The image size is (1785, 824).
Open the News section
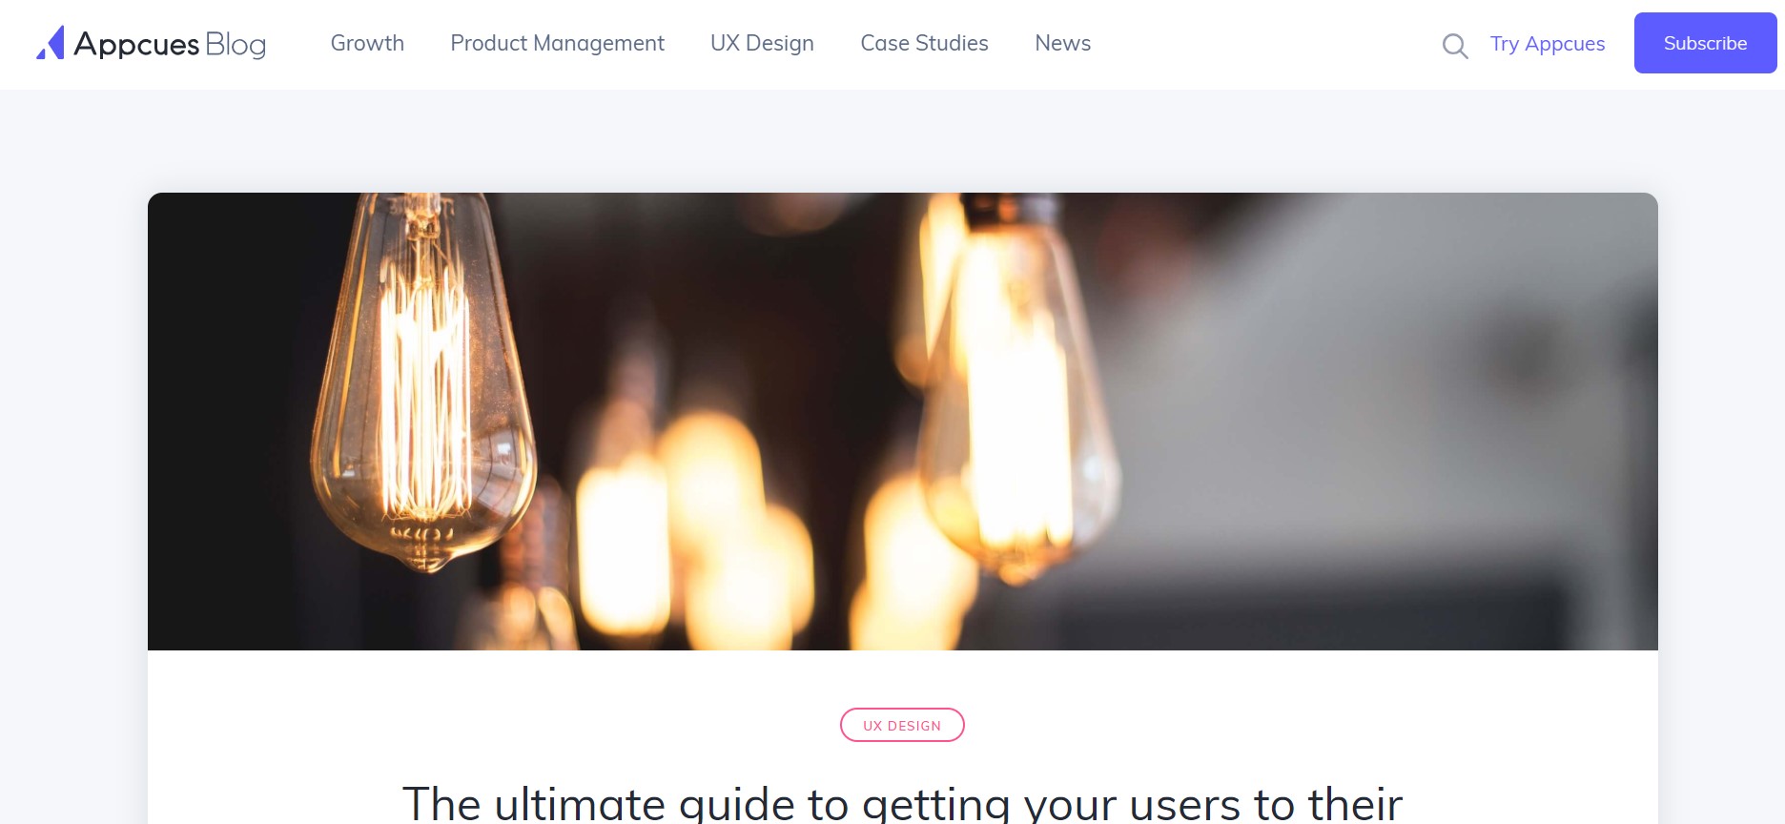pos(1062,43)
